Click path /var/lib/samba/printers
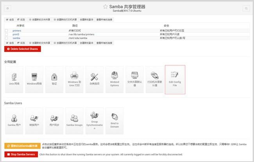 tap(81, 34)
